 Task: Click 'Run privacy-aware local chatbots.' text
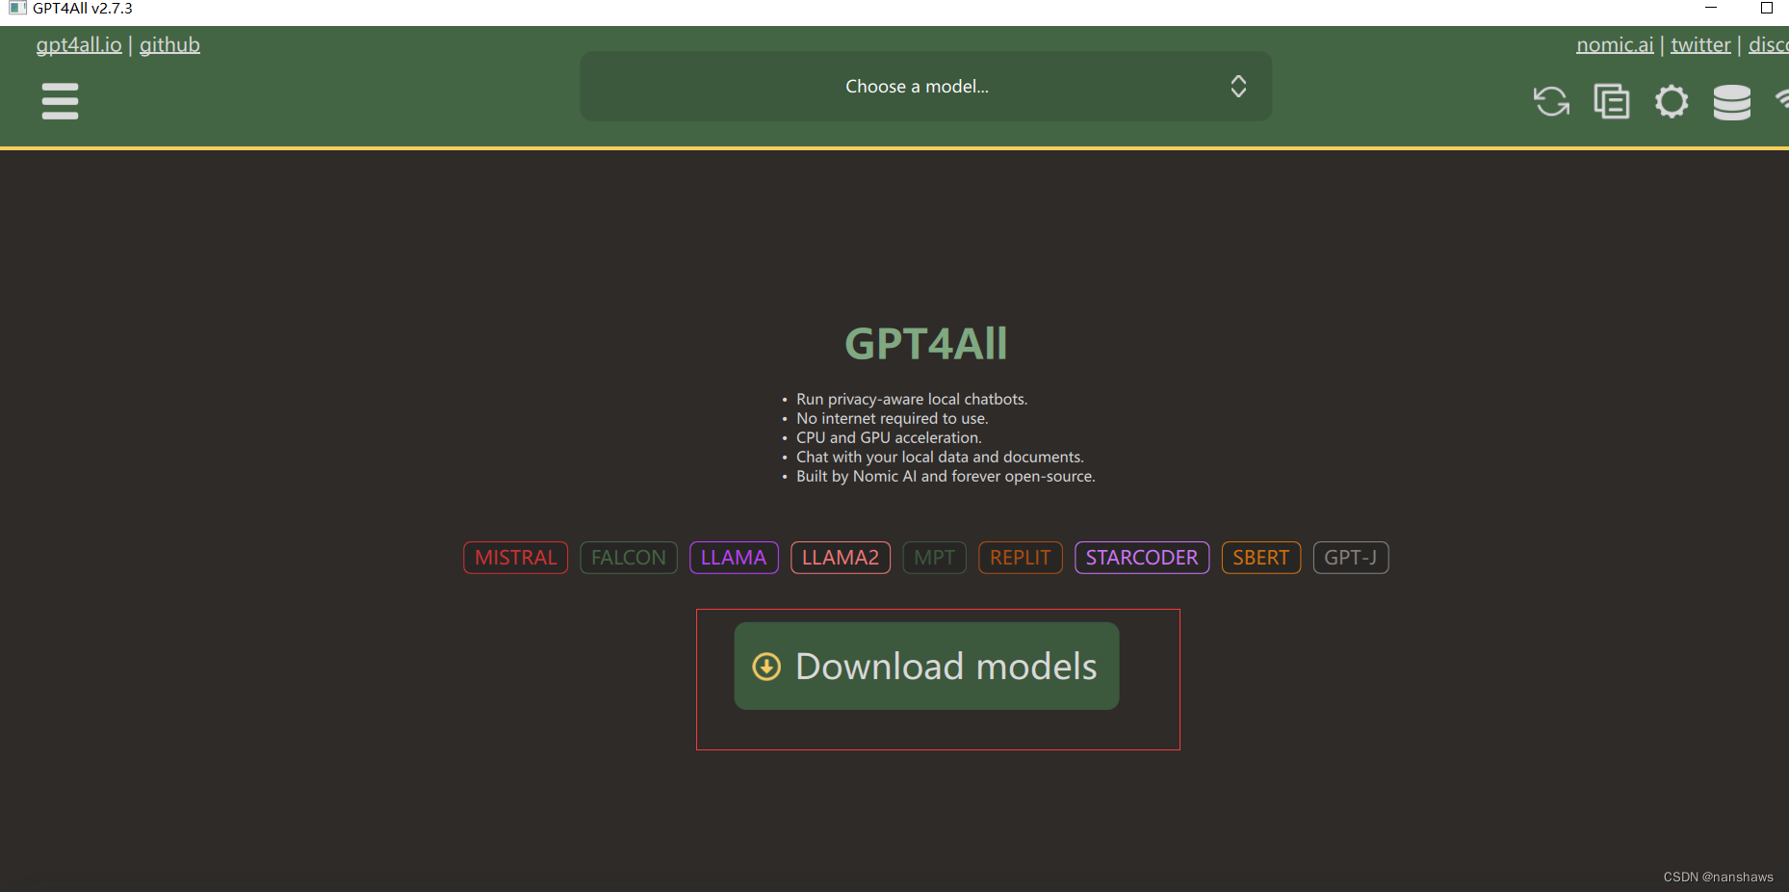[x=912, y=399]
